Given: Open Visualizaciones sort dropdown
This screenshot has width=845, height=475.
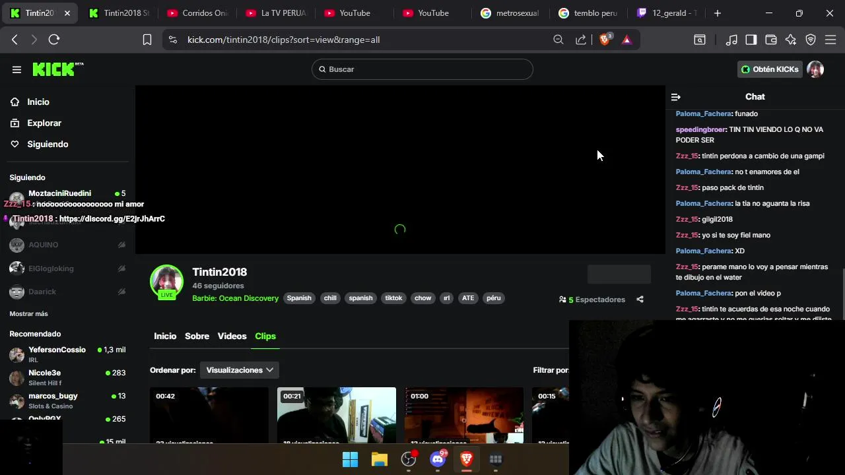Looking at the screenshot, I should 239,370.
